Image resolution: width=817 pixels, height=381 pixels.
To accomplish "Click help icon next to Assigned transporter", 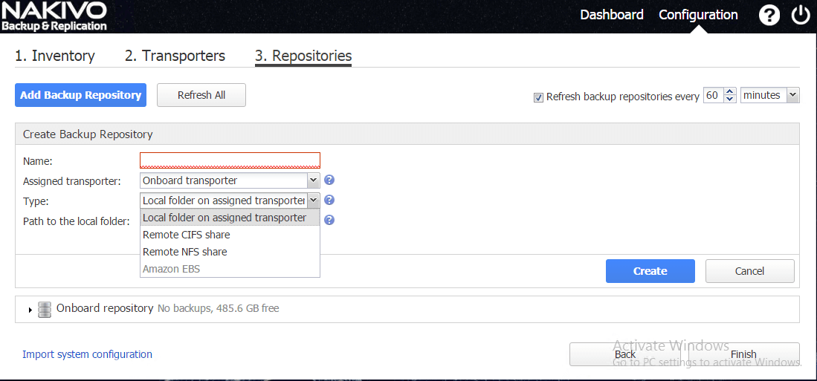I will (x=329, y=180).
